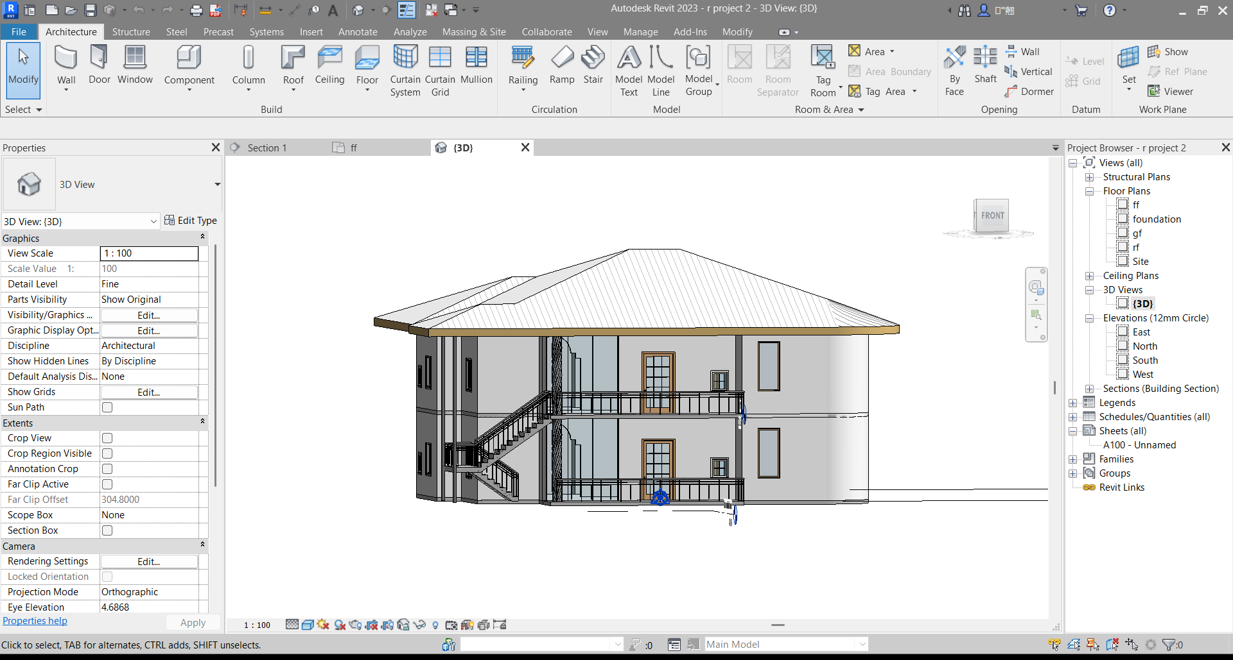Switch to the Annotate ribbon tab
This screenshot has width=1233, height=660.
pos(358,32)
